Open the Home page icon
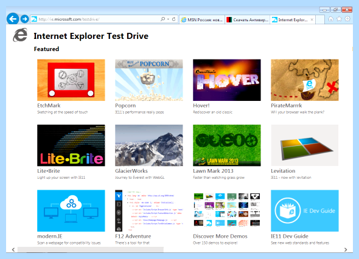The image size is (359, 259). click(x=330, y=19)
